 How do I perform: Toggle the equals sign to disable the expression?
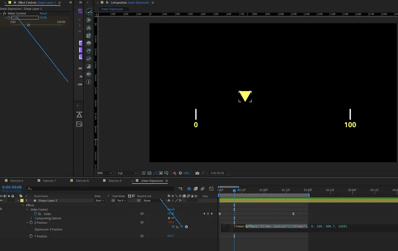[x=173, y=227]
